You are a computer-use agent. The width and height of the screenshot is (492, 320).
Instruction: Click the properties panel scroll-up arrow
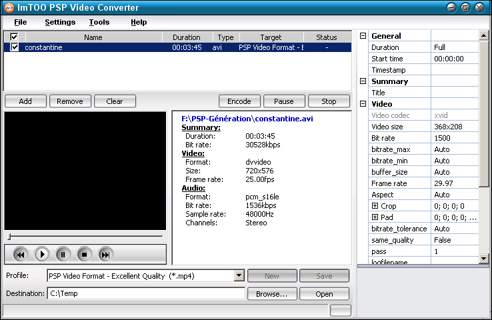[x=483, y=35]
